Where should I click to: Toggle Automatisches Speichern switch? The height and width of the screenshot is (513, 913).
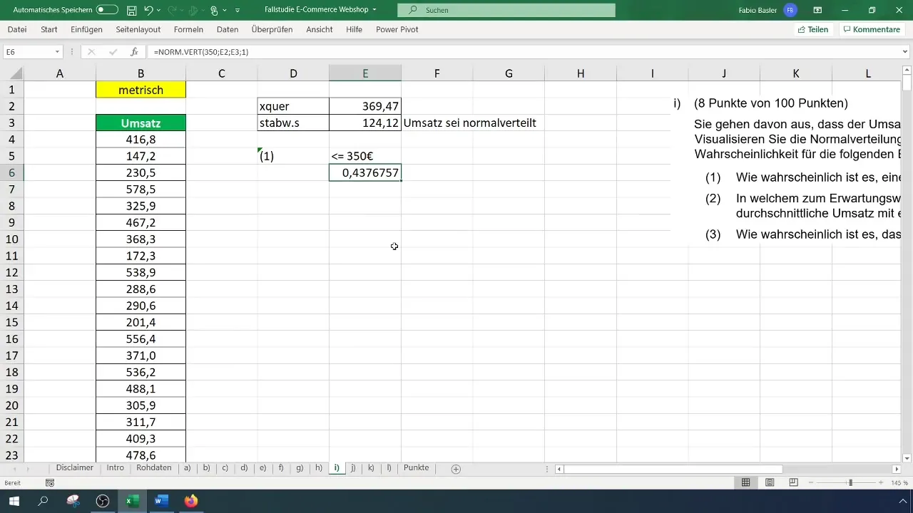tap(107, 10)
